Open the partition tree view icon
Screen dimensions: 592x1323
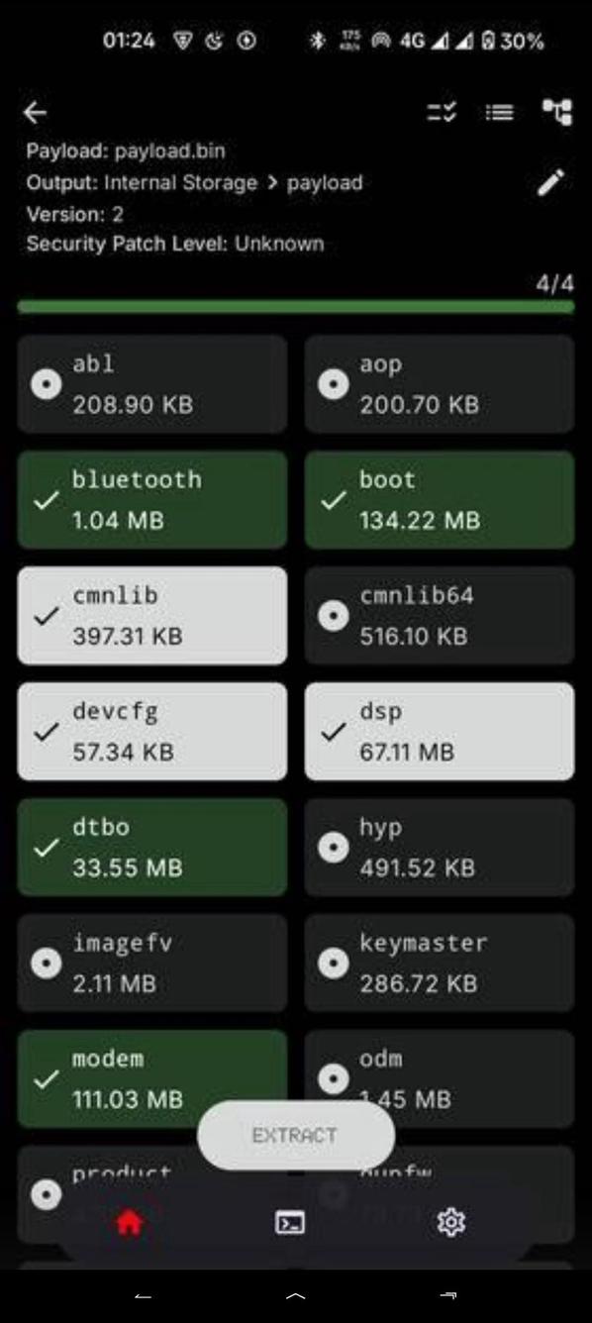click(x=559, y=112)
